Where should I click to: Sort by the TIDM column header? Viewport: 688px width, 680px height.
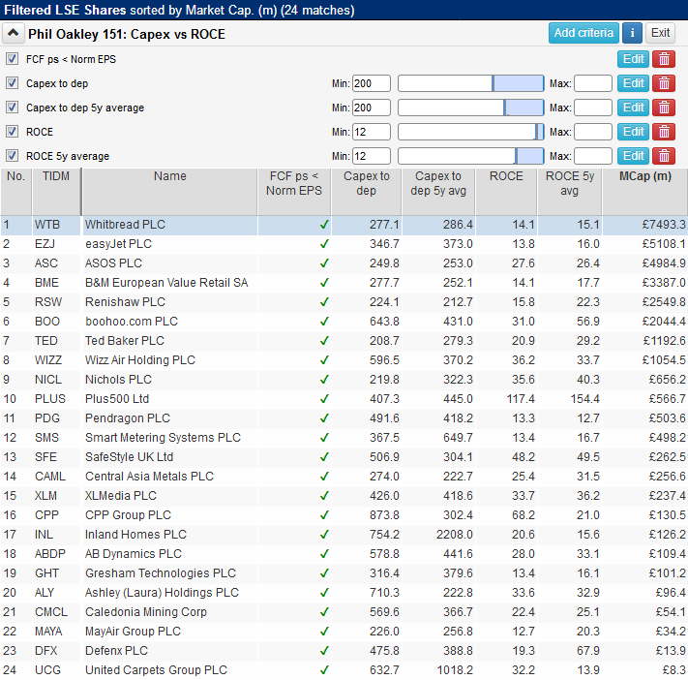tap(56, 192)
